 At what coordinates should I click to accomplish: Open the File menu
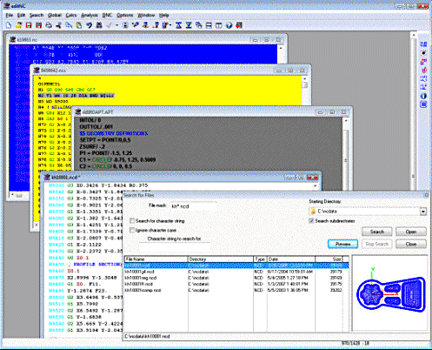9,15
